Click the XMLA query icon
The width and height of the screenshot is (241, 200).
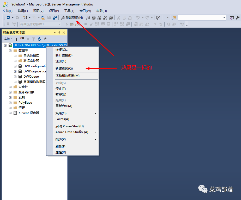[105, 18]
